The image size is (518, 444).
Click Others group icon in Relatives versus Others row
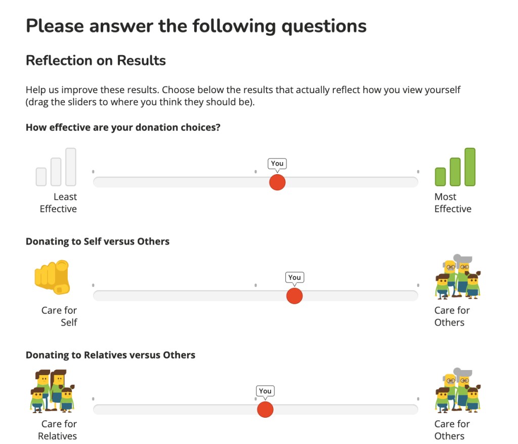click(x=457, y=391)
